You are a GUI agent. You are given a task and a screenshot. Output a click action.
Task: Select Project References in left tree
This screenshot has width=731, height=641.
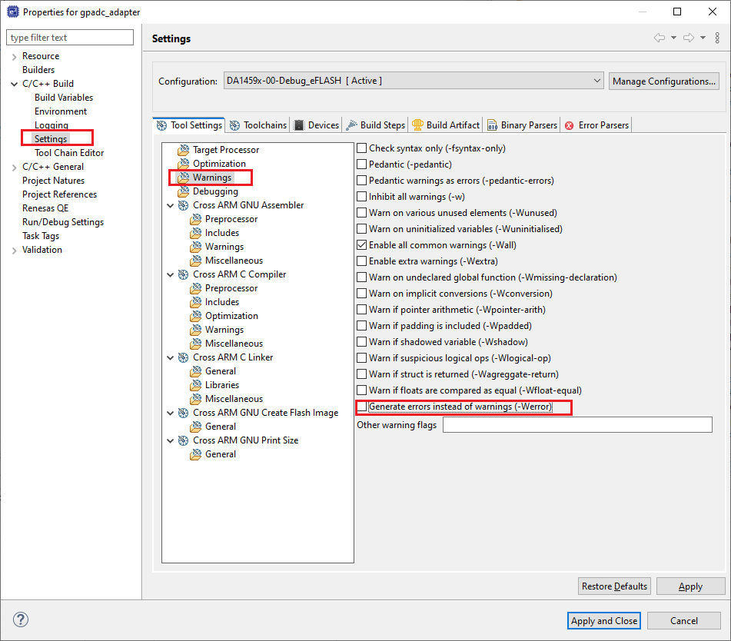tap(60, 194)
